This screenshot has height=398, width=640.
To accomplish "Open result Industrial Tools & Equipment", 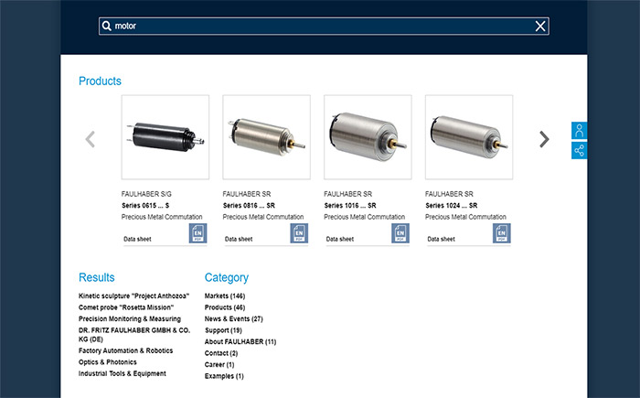I will [x=123, y=373].
